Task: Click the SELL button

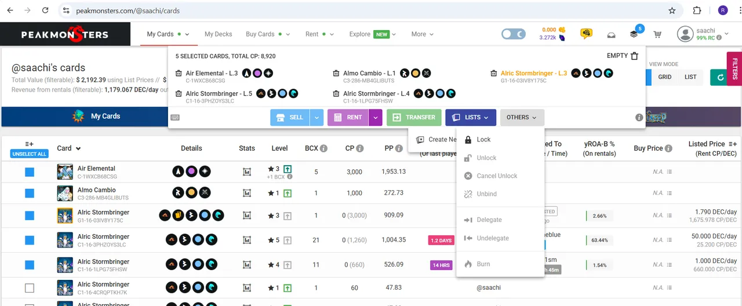Action: tap(290, 117)
